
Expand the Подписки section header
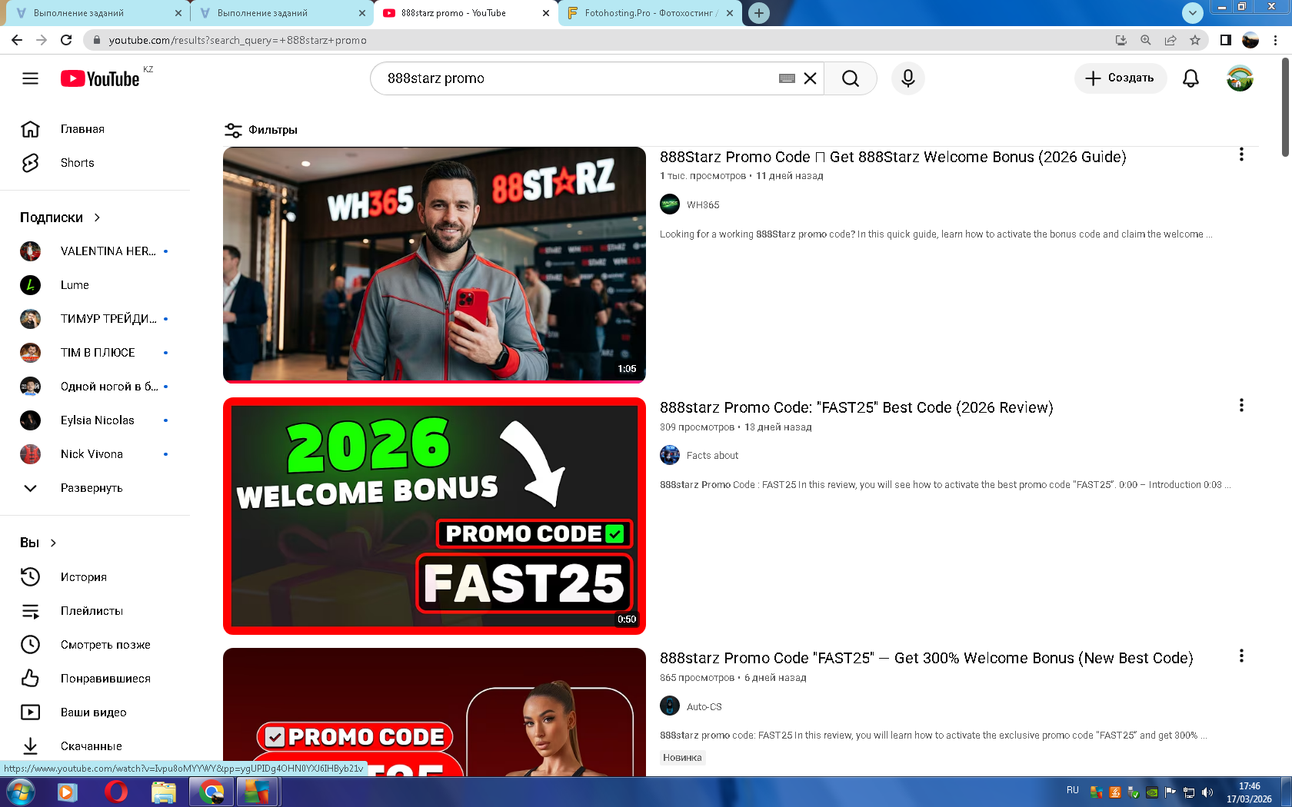(61, 218)
